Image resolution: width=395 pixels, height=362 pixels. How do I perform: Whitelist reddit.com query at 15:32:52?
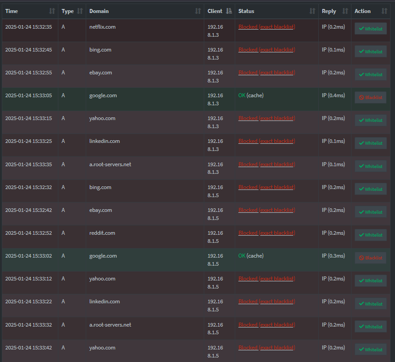click(x=371, y=235)
